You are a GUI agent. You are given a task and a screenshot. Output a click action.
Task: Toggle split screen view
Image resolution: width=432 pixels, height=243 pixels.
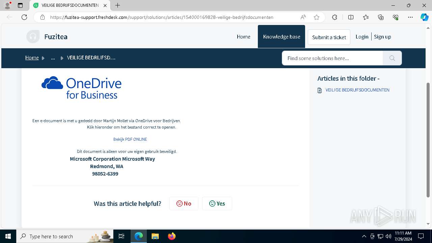(351, 17)
